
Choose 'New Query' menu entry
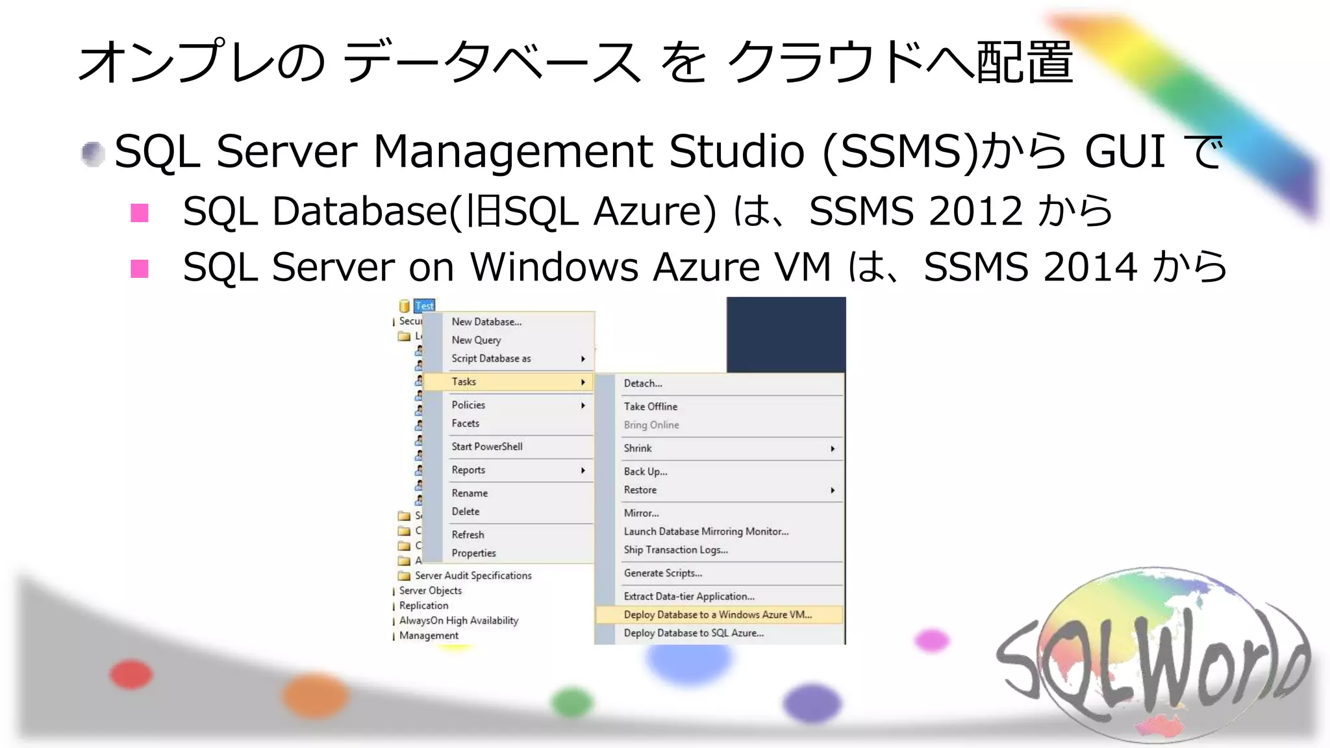[x=476, y=340]
